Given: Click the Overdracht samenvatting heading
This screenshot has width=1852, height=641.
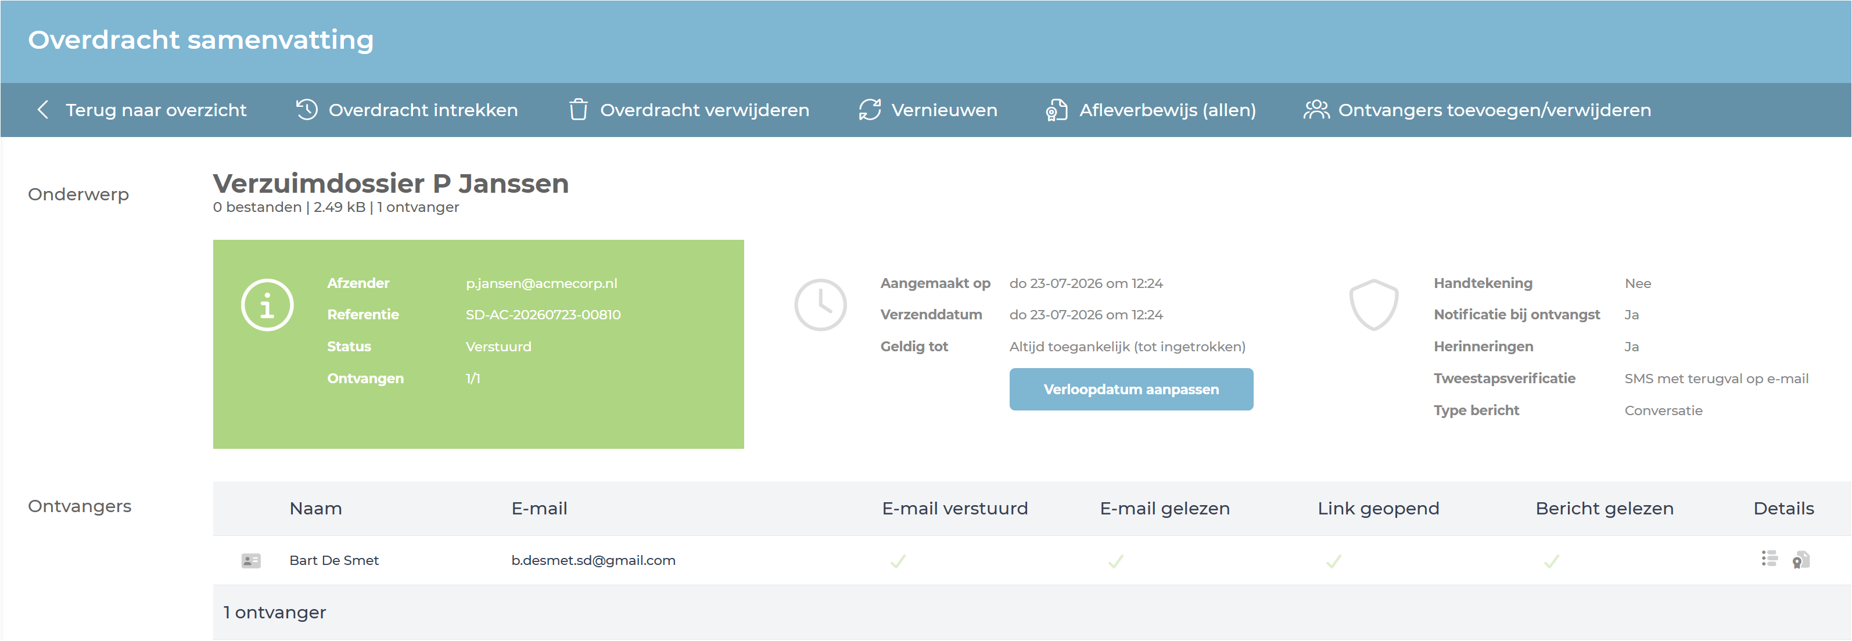Looking at the screenshot, I should click(200, 39).
